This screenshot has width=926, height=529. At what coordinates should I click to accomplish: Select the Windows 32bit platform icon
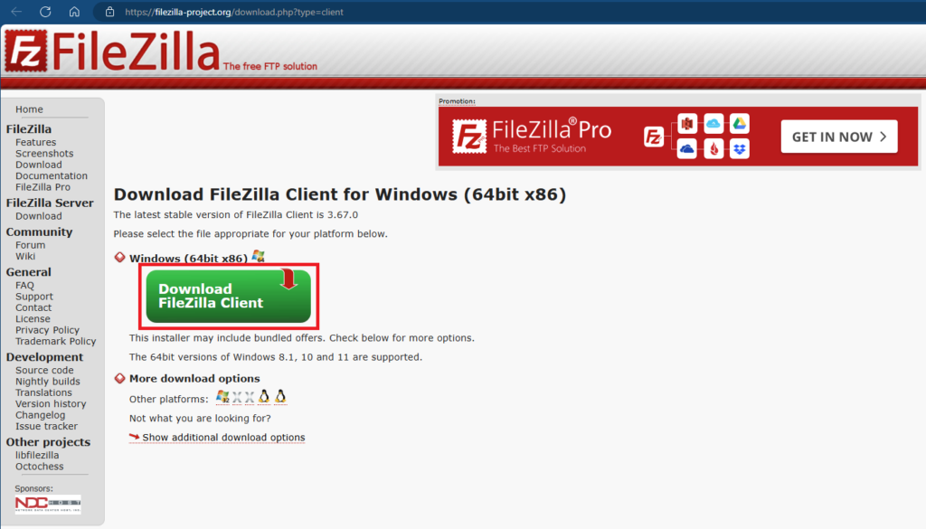click(222, 397)
